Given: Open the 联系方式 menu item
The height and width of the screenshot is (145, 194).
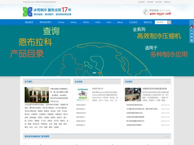Looking at the screenshot, I should (148, 22).
